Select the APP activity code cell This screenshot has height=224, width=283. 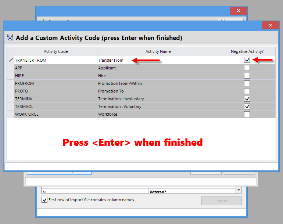(55, 68)
